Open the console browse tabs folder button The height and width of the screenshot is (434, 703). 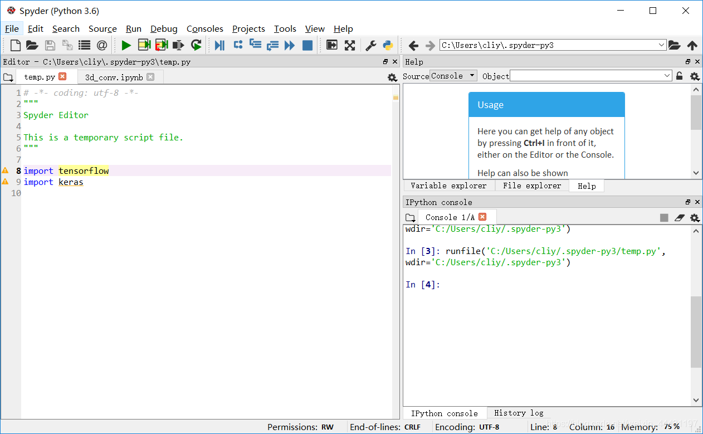(x=410, y=217)
